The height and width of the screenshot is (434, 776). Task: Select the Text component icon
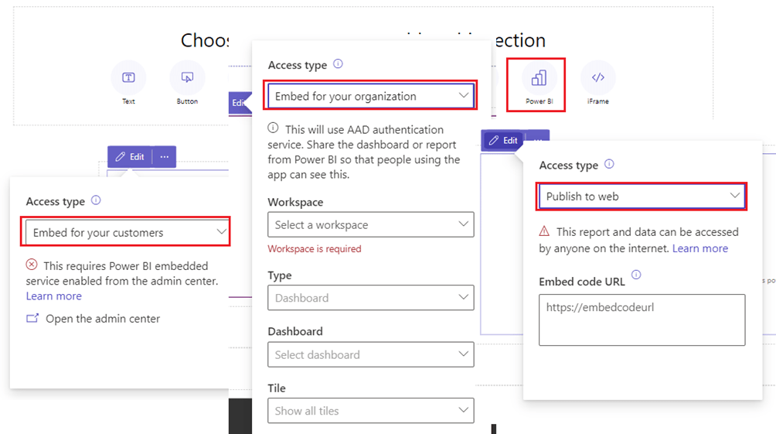click(128, 78)
